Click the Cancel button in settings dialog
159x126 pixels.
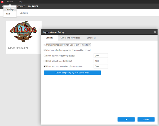click(x=146, y=119)
